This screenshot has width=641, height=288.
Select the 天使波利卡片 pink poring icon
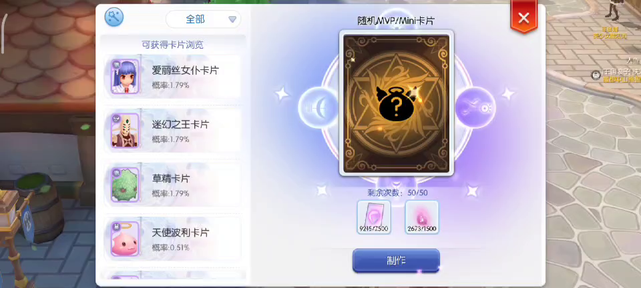tap(125, 239)
